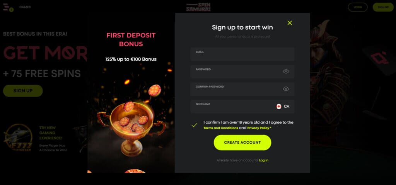This screenshot has height=185, width=396.
Task: Focus the Nickname input field
Action: tap(232, 107)
